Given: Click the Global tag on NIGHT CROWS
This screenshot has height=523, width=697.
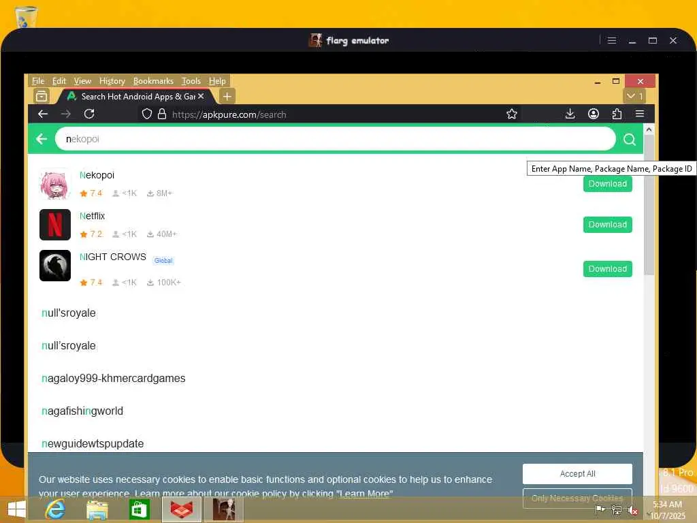Looking at the screenshot, I should point(163,261).
